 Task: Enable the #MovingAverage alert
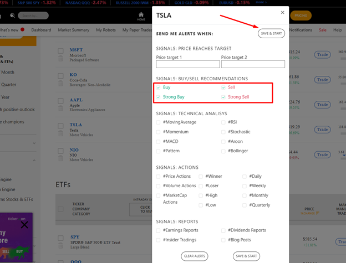click(x=158, y=122)
